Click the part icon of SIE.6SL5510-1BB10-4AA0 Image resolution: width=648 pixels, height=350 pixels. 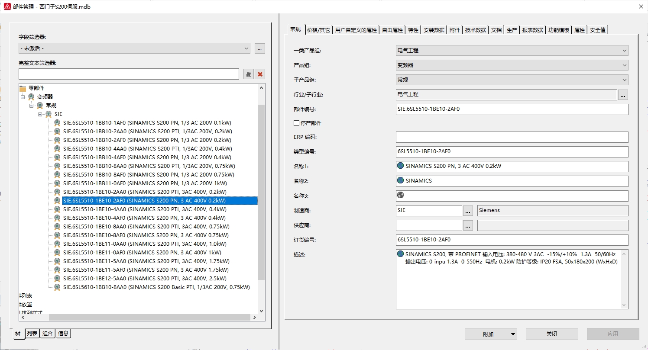coord(57,149)
